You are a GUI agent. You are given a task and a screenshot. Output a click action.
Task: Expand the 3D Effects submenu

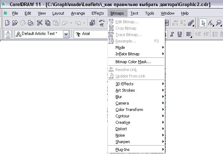pos(136,84)
